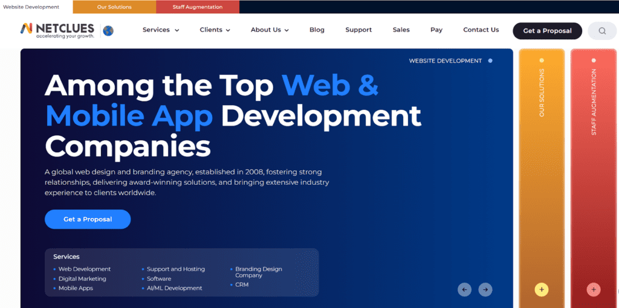The height and width of the screenshot is (308, 619).
Task: Follow the AI/ML Development link
Action: (x=174, y=289)
